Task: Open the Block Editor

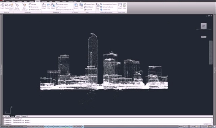Action: tap(11, 7)
